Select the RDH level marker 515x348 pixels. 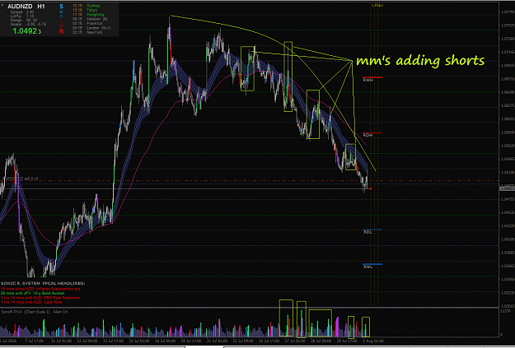click(x=372, y=134)
